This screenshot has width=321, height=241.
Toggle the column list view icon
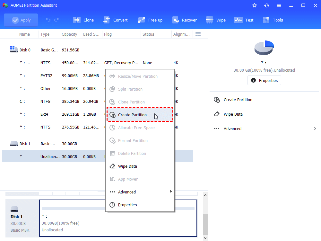(x=198, y=34)
